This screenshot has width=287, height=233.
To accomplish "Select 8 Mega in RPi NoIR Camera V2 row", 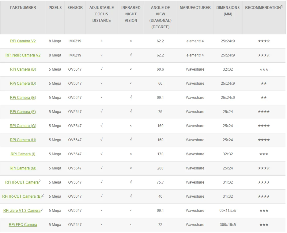I will pos(55,55).
